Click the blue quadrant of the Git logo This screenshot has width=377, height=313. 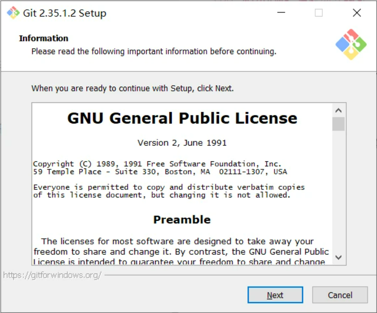pyautogui.click(x=343, y=44)
